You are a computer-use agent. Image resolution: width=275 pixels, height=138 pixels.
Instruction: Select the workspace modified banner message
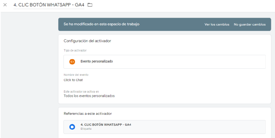coord(102,24)
